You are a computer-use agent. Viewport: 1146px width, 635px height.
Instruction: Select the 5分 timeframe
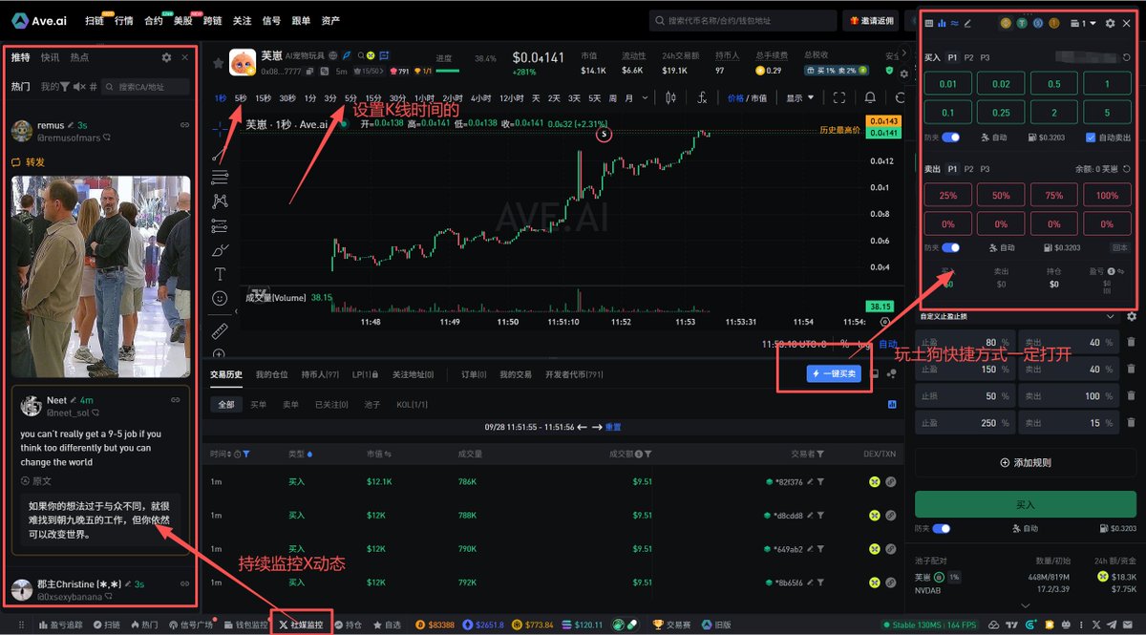pyautogui.click(x=351, y=97)
